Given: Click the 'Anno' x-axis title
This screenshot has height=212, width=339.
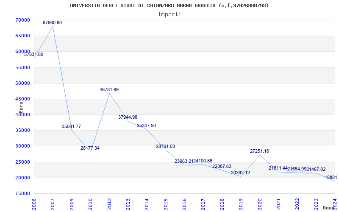Looking at the screenshot, I should [x=328, y=208].
